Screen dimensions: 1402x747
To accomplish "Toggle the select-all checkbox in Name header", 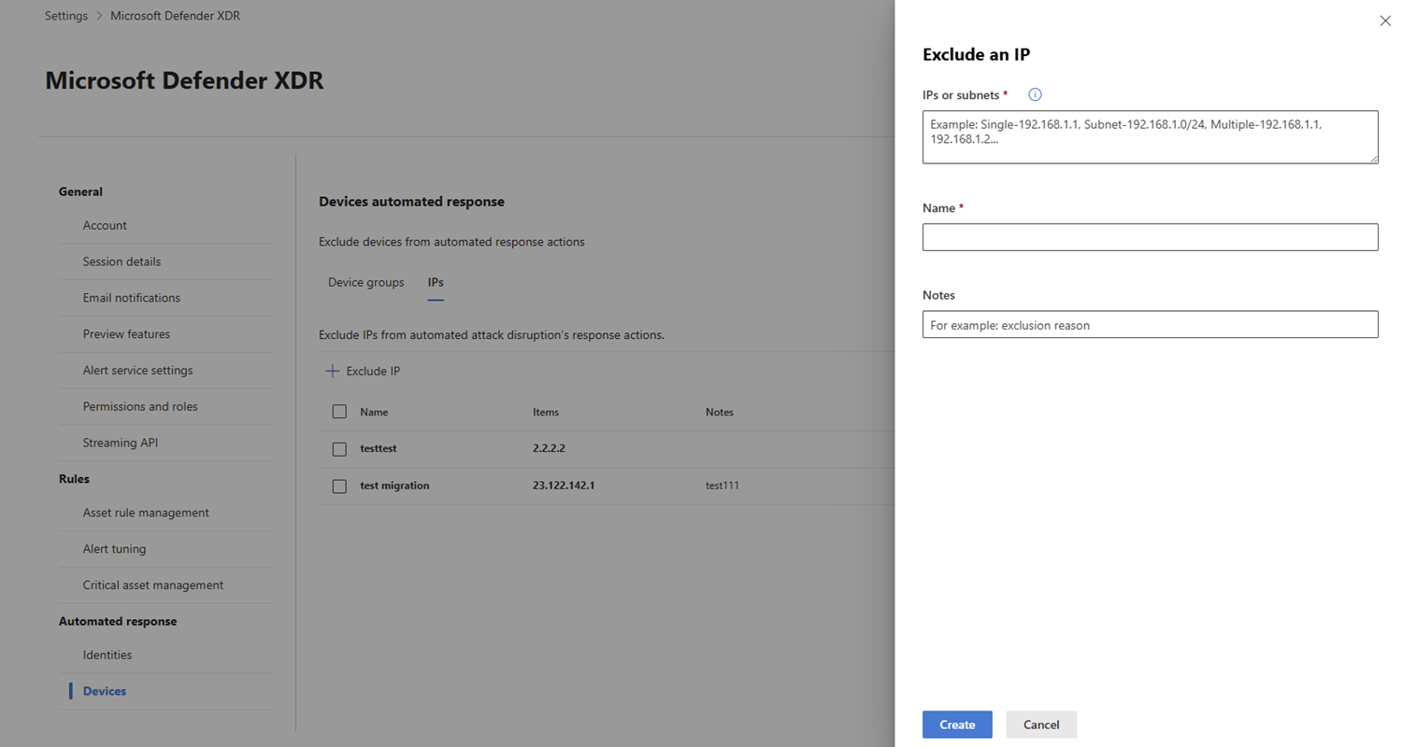I will [x=339, y=412].
